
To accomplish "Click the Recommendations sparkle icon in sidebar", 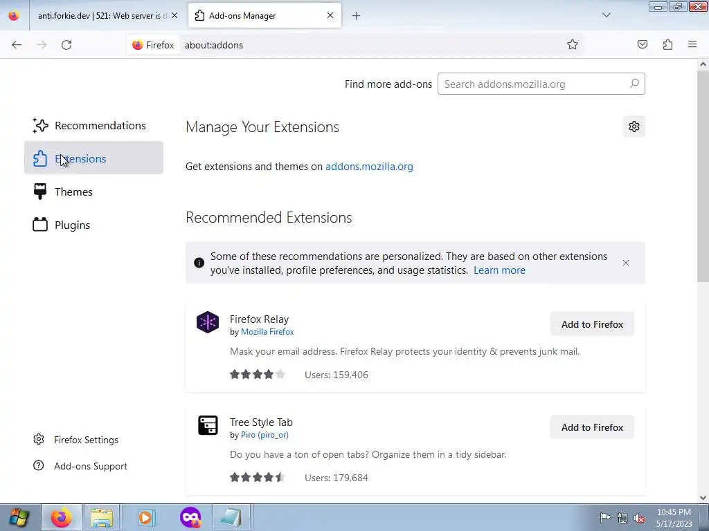I will pyautogui.click(x=40, y=126).
